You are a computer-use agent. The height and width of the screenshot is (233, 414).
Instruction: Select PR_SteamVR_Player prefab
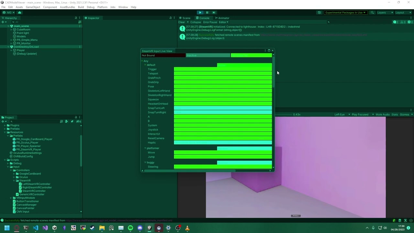[28, 150]
